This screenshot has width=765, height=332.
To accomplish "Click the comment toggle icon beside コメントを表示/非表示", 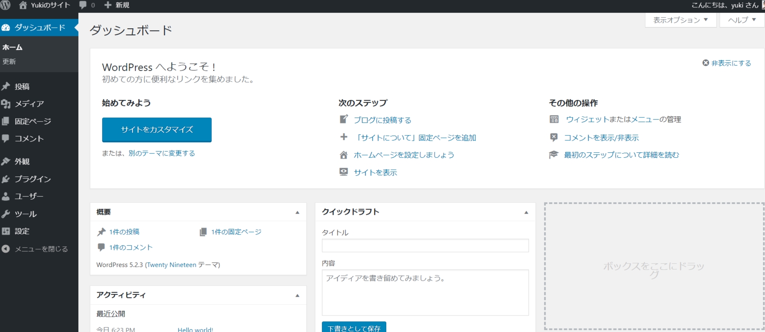I will 554,138.
